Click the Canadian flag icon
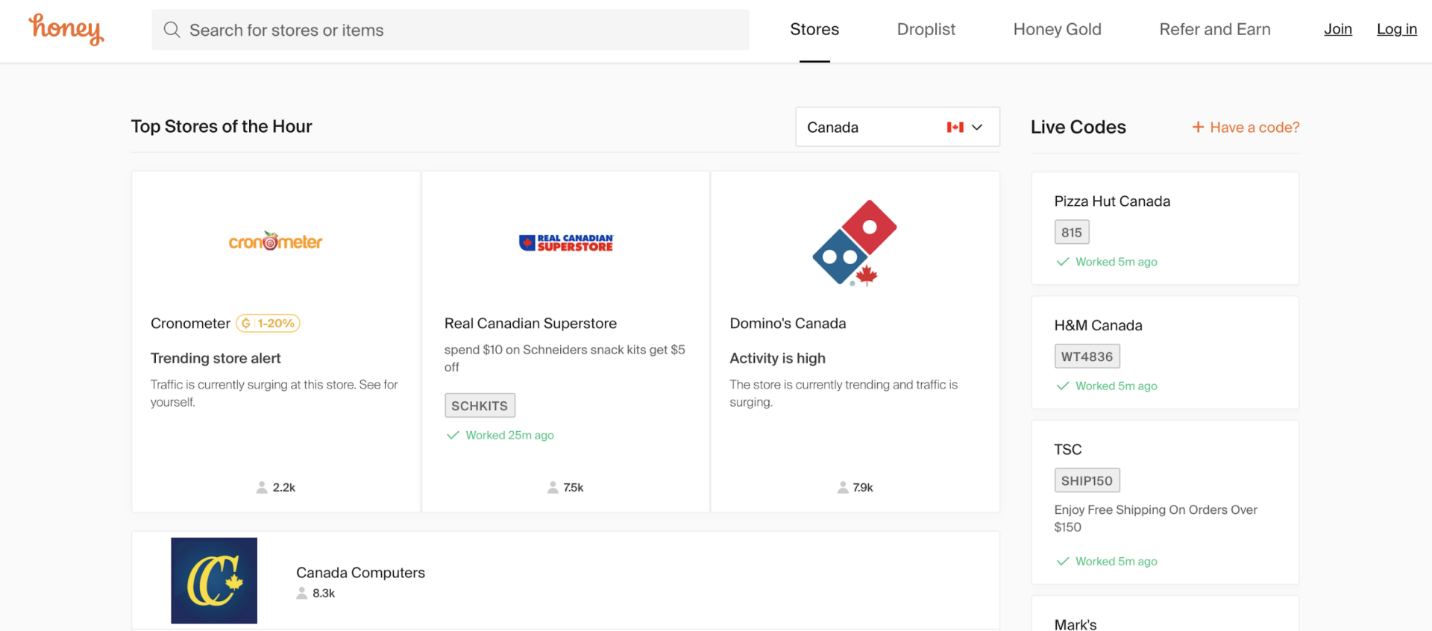The width and height of the screenshot is (1432, 631). (x=955, y=127)
